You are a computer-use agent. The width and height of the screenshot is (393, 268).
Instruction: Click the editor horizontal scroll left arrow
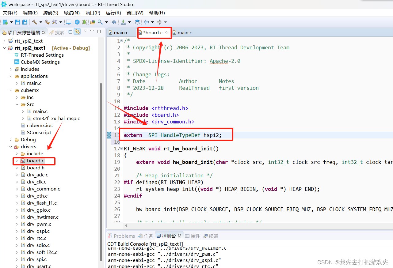point(126,225)
